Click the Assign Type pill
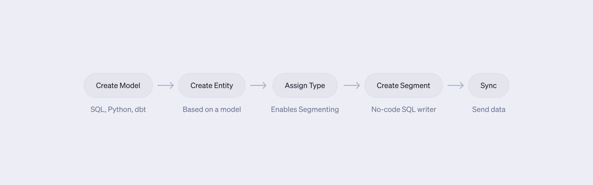Screen dimensions: 593x185 coord(305,86)
